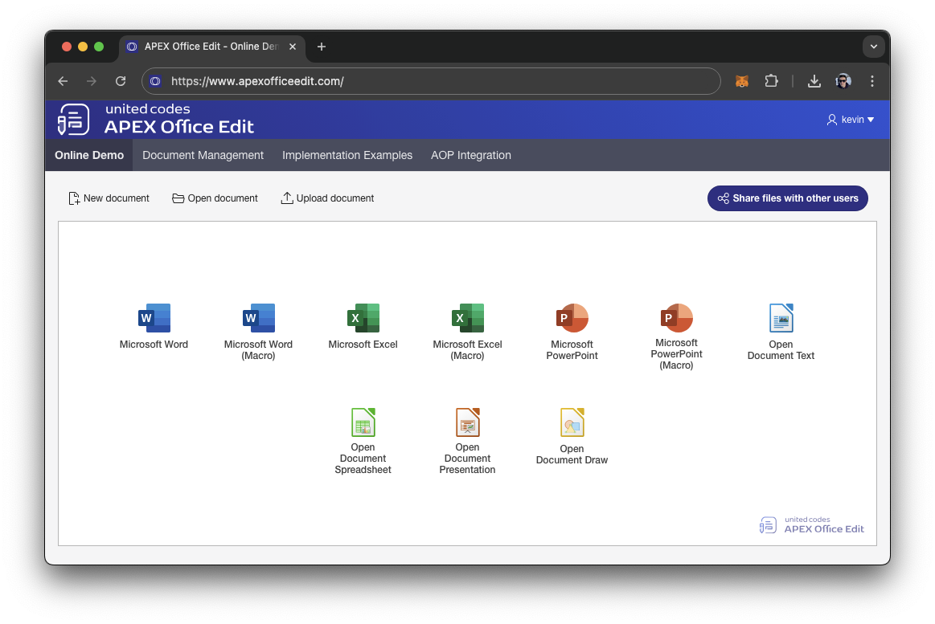Click the New document button
The height and width of the screenshot is (624, 935).
(109, 198)
